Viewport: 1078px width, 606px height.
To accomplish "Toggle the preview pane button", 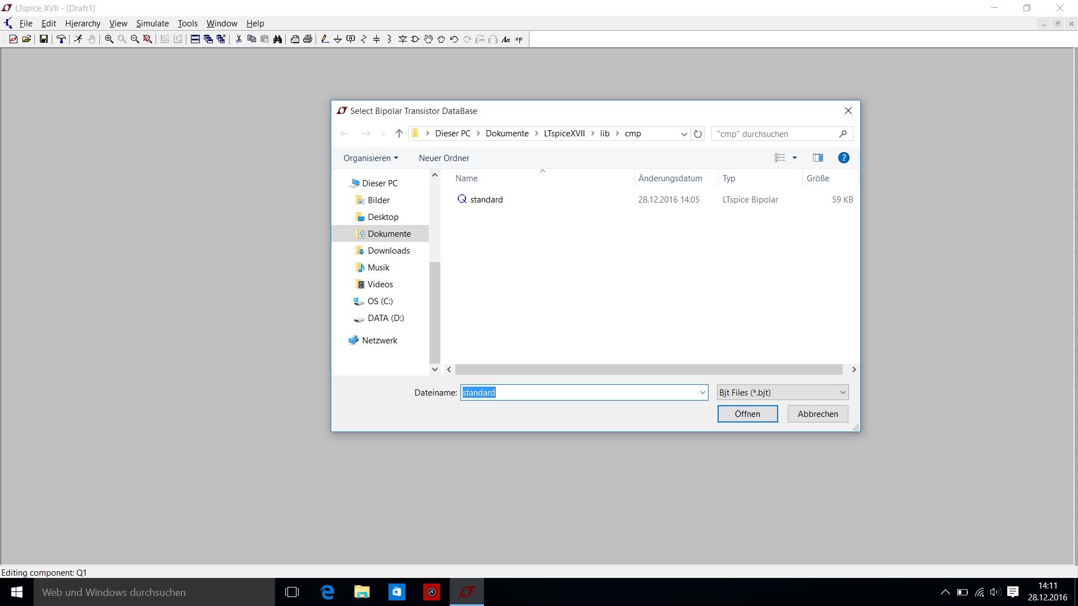I will pyautogui.click(x=818, y=158).
